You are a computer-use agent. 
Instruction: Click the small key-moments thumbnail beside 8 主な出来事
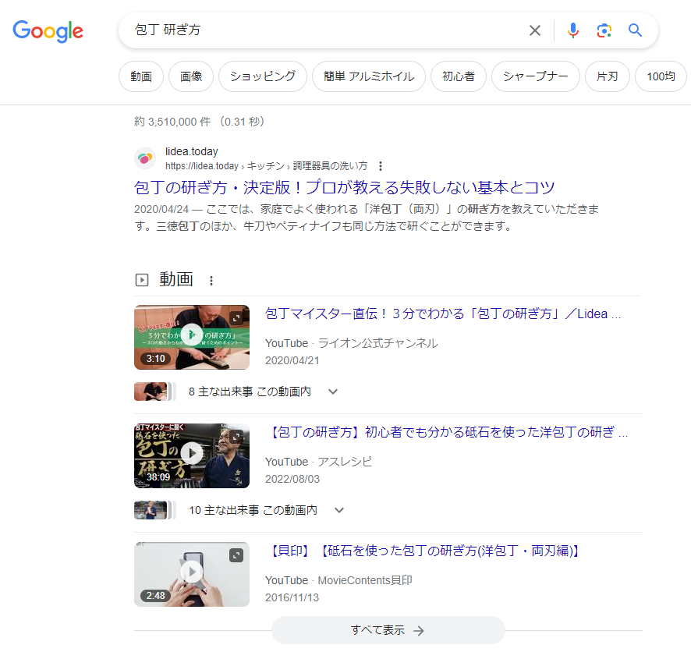154,392
